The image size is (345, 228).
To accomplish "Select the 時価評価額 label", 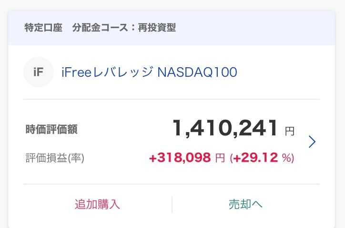I will coord(51,129).
